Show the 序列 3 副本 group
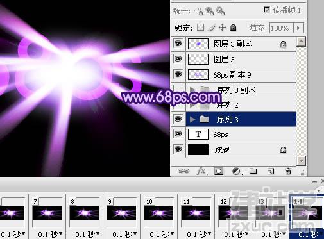Image resolution: width=324 pixels, height=239 pixels. tap(178, 89)
